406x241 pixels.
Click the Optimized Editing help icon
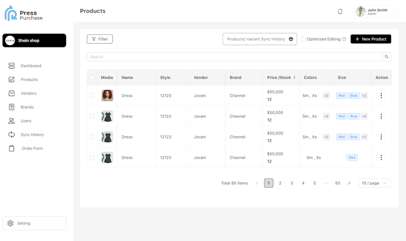pos(344,39)
